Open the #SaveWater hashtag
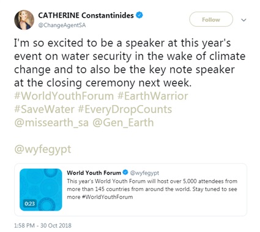The height and width of the screenshot is (232, 260). (44, 109)
